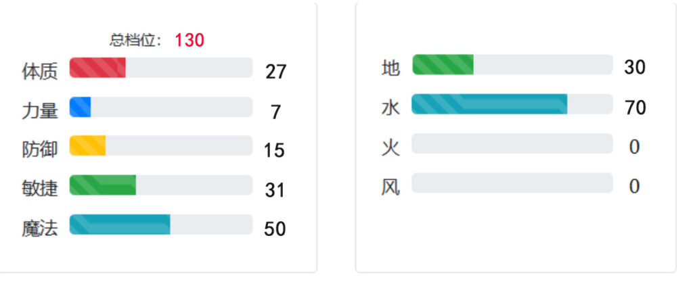Click the empty 火 element bar
The image size is (693, 282).
coord(512,143)
